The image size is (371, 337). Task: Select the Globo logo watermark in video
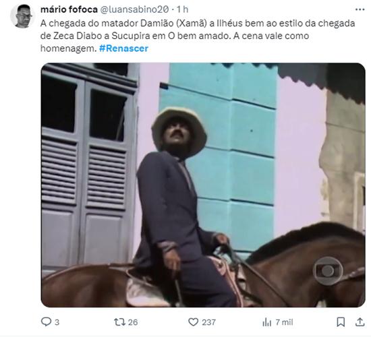point(328,271)
